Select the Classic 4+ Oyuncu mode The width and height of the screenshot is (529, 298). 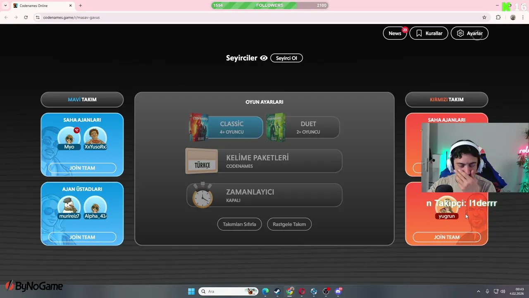pyautogui.click(x=226, y=127)
